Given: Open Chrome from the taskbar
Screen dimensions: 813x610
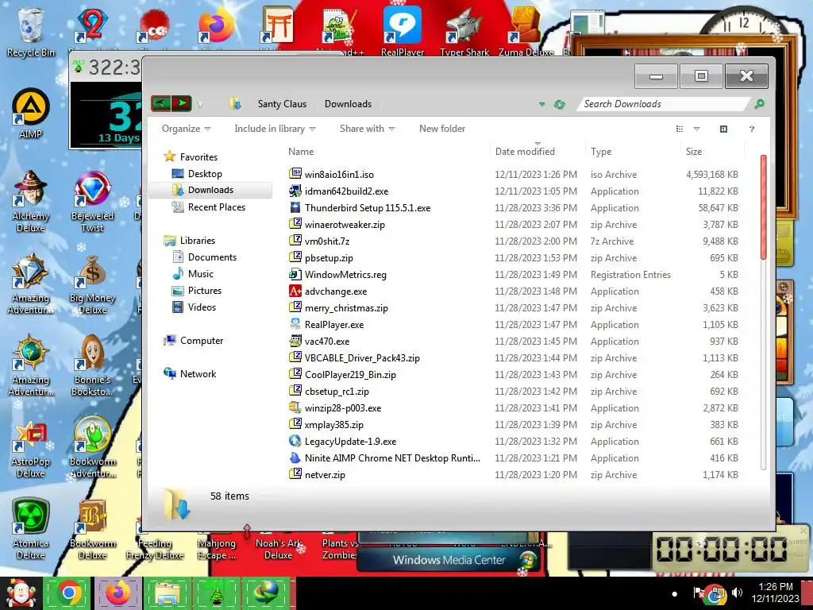Looking at the screenshot, I should pos(69,593).
